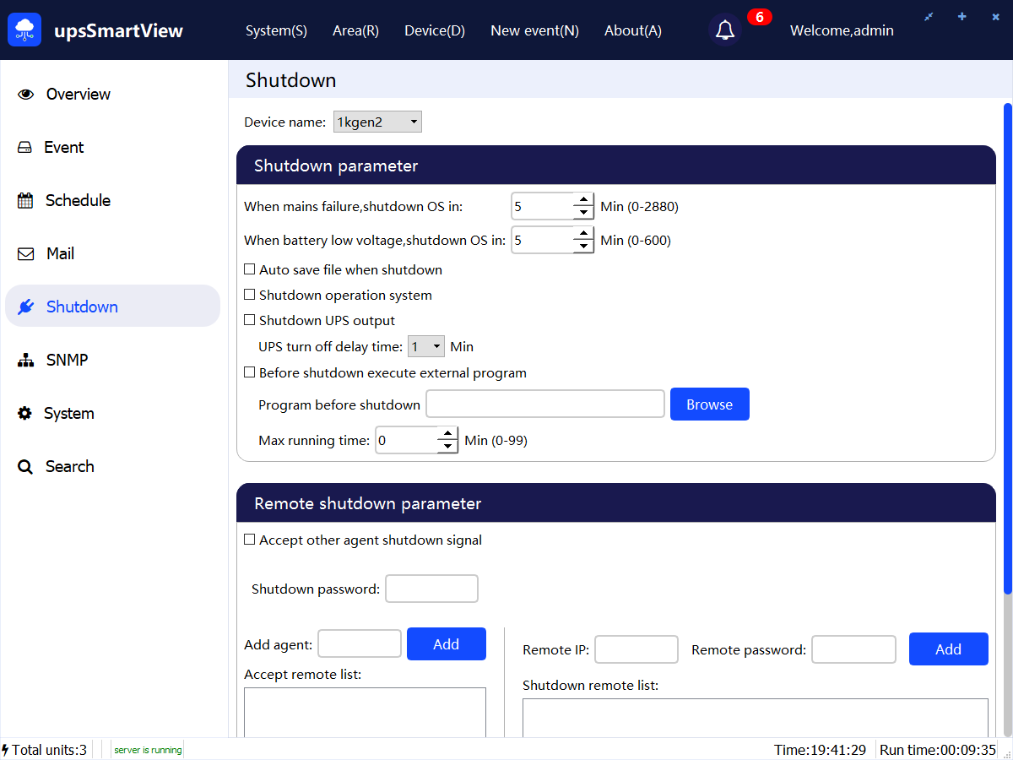Enable Auto save file when shutdown

249,270
